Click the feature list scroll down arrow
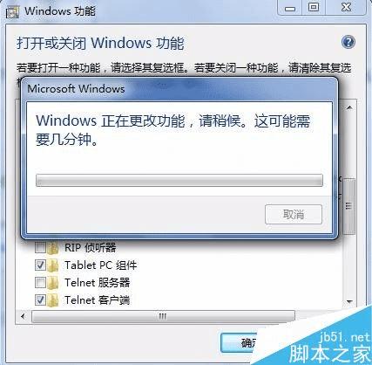The height and width of the screenshot is (365, 372). click(x=349, y=301)
